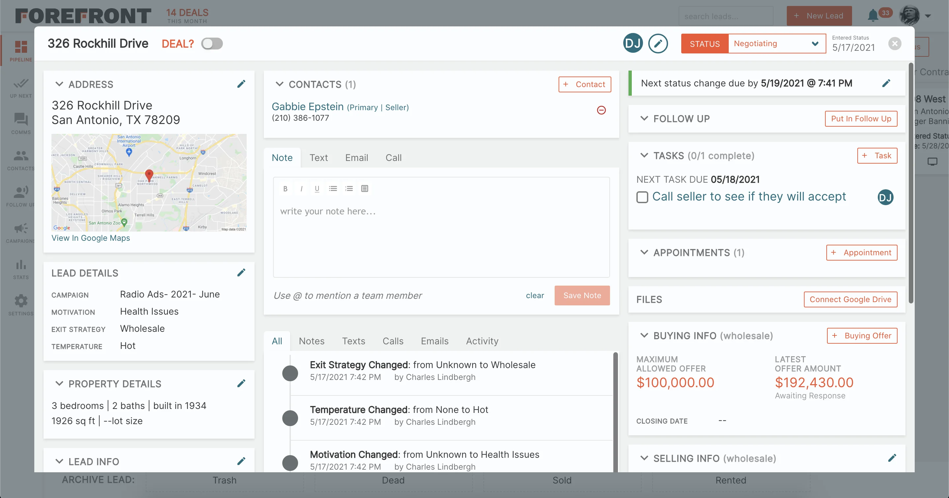The width and height of the screenshot is (949, 498).
Task: Check off the Call seller task
Action: [x=642, y=197]
